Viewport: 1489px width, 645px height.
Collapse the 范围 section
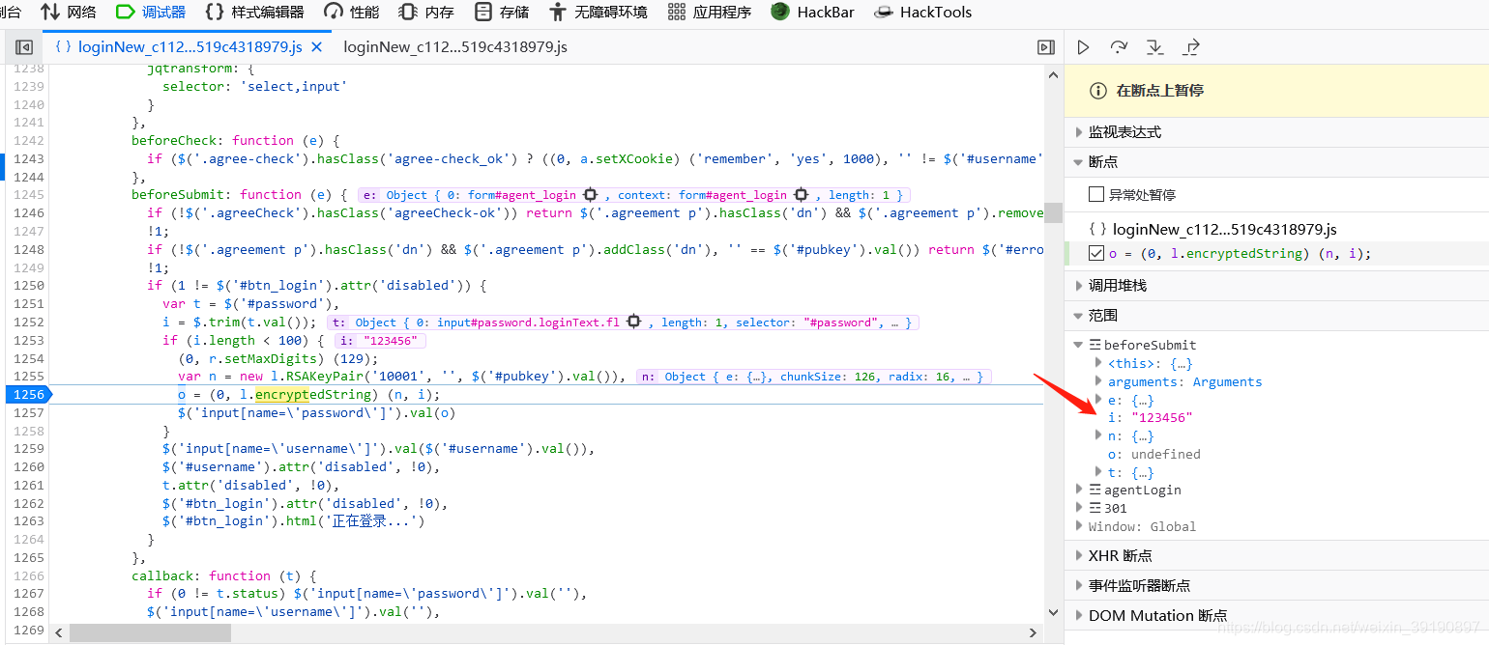click(1276, 316)
